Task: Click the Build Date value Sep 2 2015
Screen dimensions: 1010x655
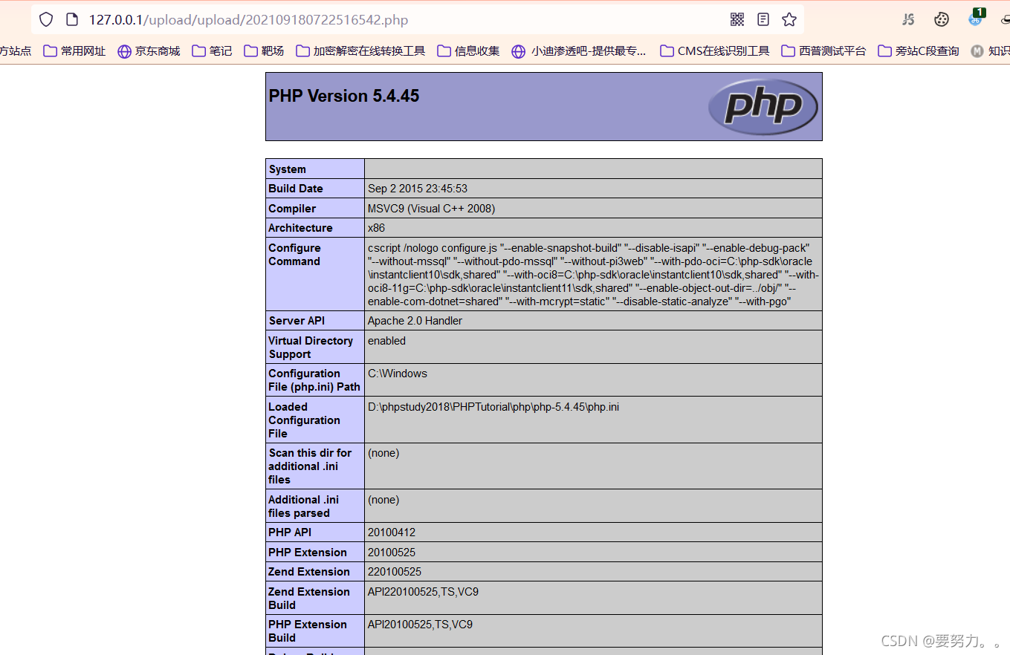Action: [418, 189]
